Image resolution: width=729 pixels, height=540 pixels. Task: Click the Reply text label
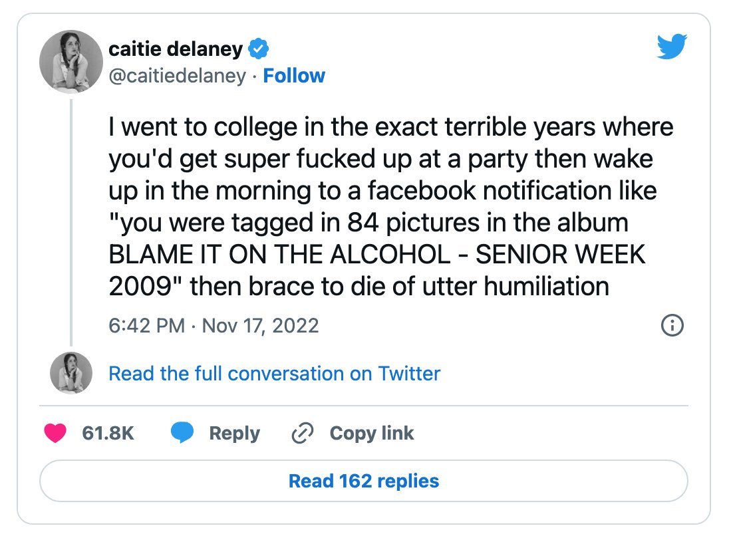click(234, 434)
